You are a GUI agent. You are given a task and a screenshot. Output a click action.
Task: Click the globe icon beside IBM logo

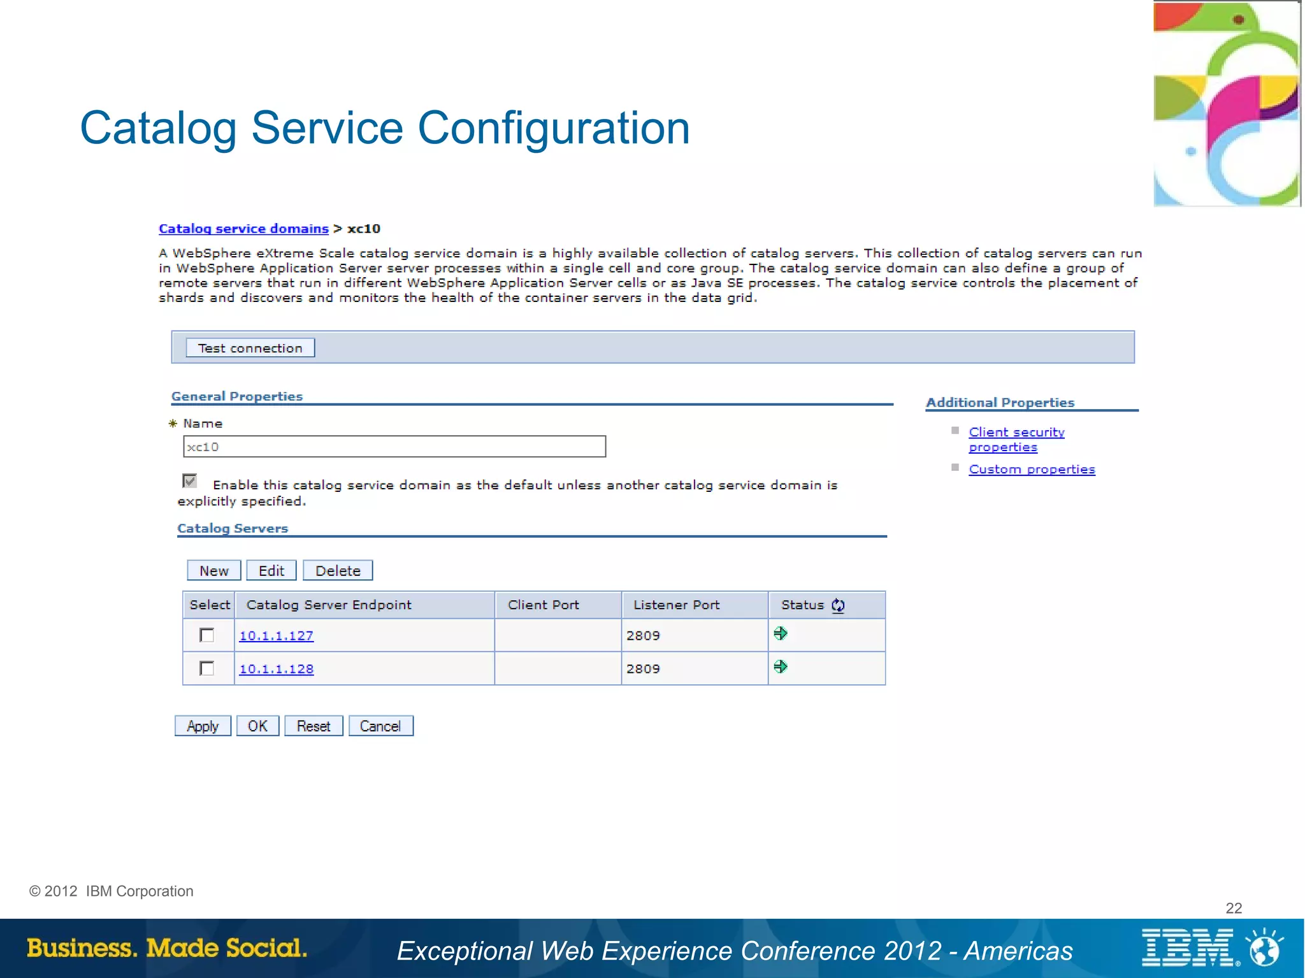pos(1265,949)
